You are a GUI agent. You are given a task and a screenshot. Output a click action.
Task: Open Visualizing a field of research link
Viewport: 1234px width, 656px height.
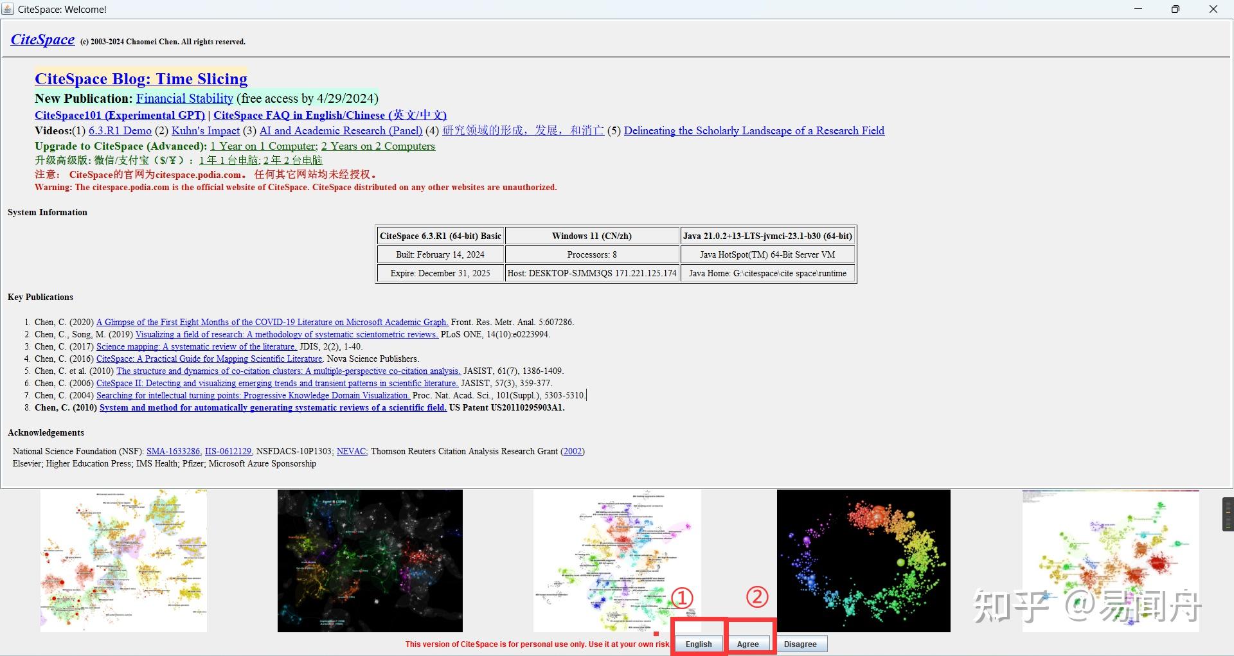287,334
